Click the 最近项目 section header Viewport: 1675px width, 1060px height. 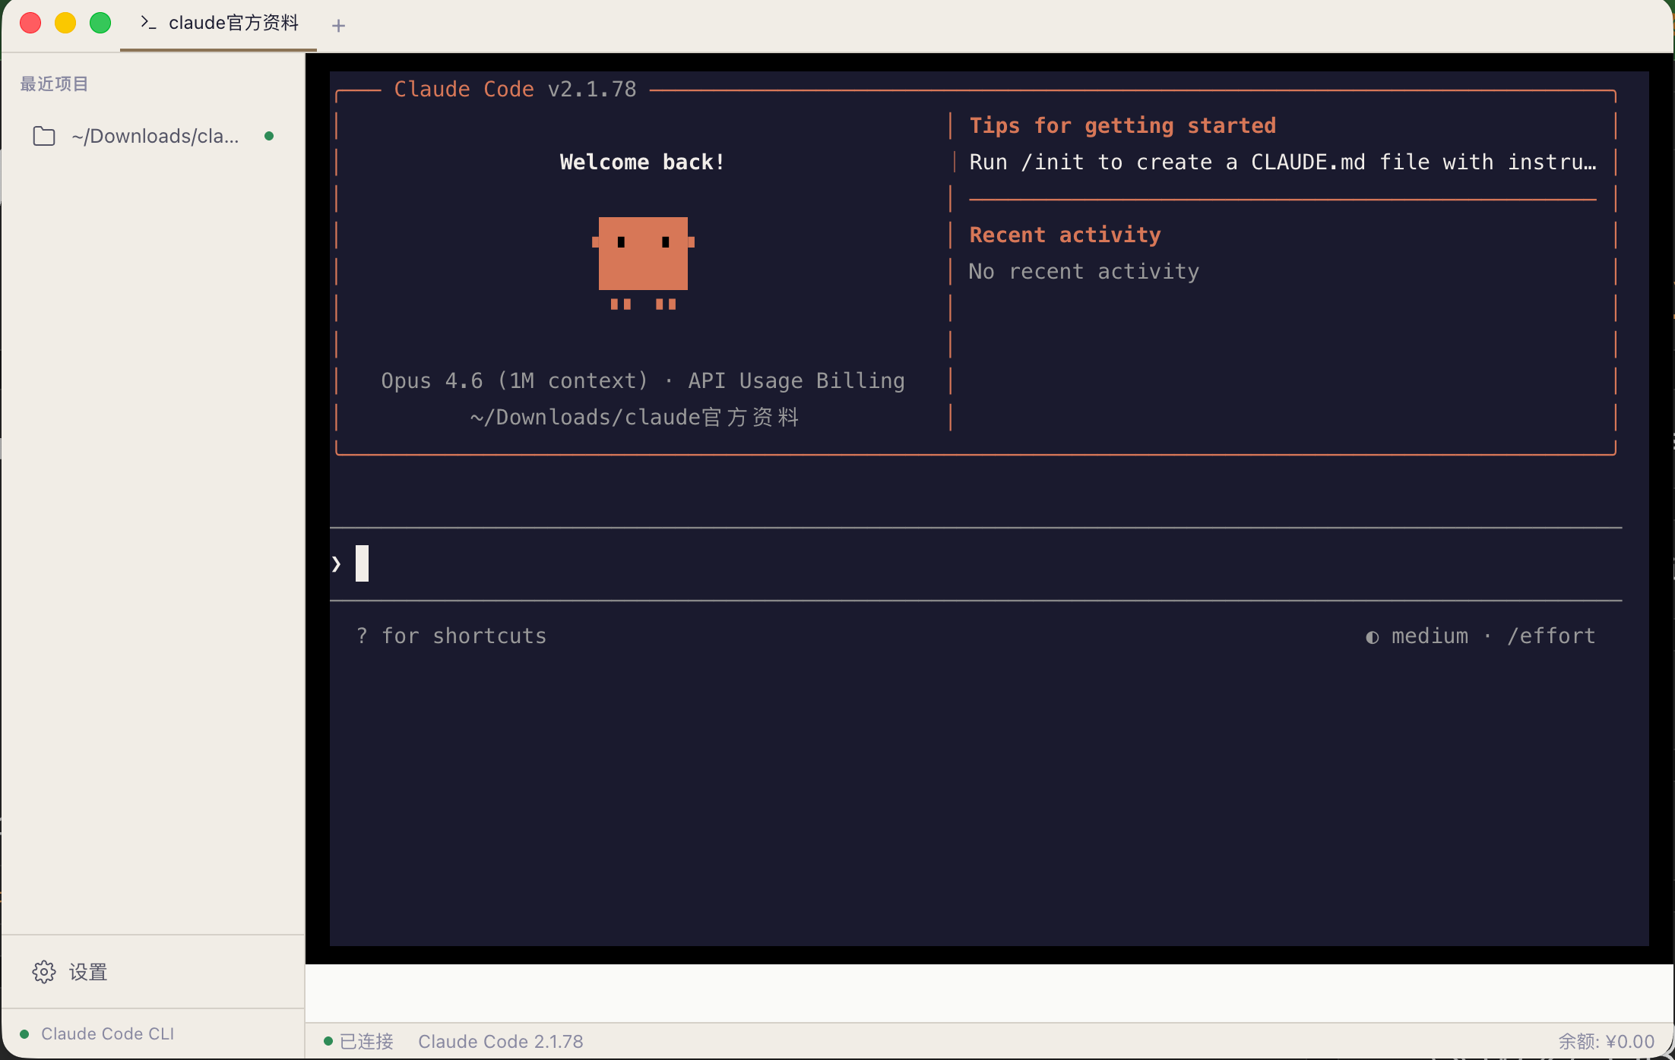[x=54, y=84]
